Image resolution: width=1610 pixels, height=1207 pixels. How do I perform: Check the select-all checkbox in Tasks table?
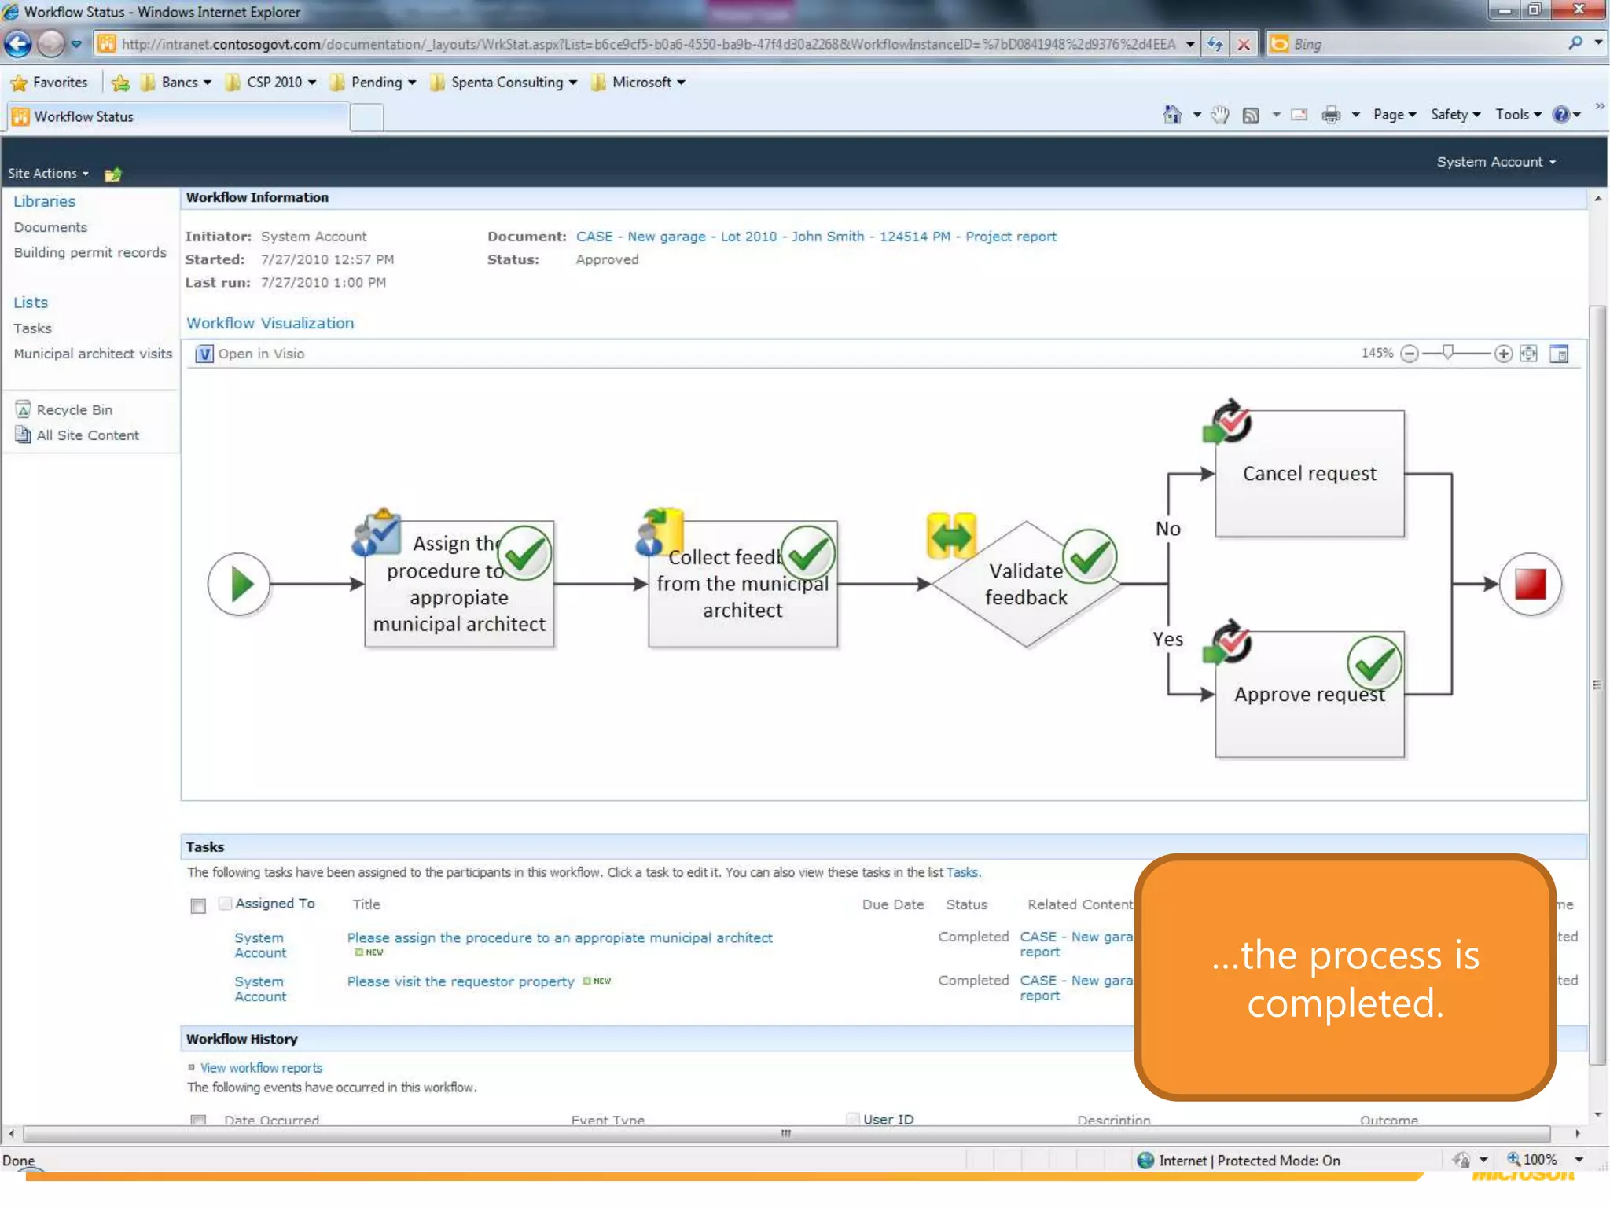point(198,906)
